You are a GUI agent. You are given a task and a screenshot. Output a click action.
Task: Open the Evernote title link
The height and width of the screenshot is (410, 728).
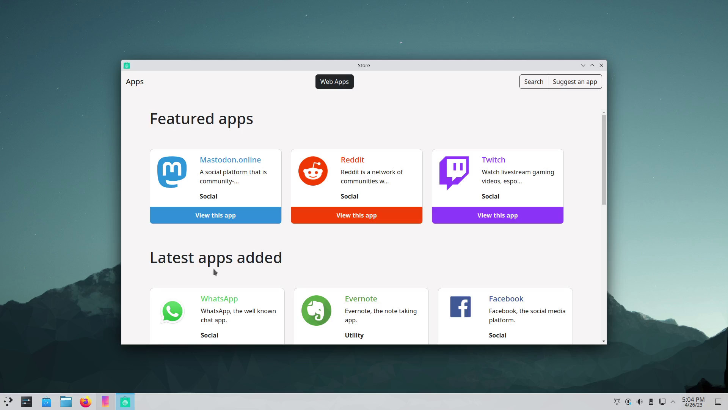pos(361,299)
